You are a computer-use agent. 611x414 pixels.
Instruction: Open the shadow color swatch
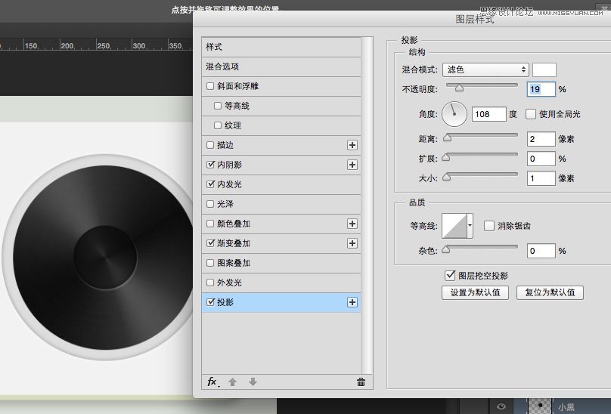544,70
